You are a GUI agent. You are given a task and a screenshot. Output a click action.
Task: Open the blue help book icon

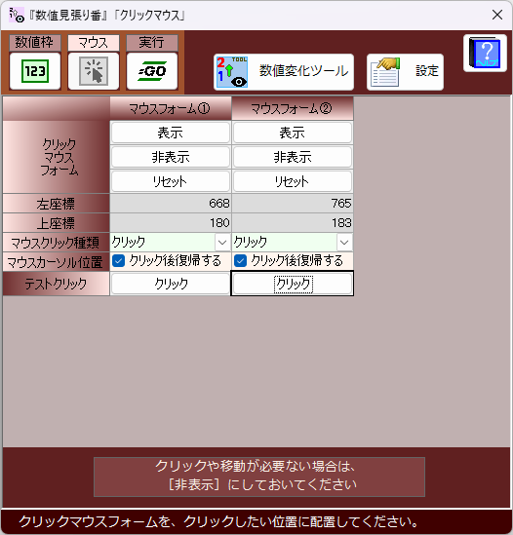(x=485, y=54)
